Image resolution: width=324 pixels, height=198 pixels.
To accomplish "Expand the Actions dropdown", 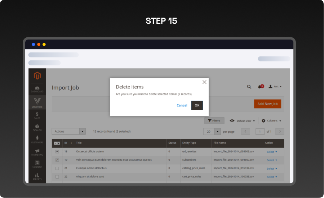I will [x=68, y=132].
